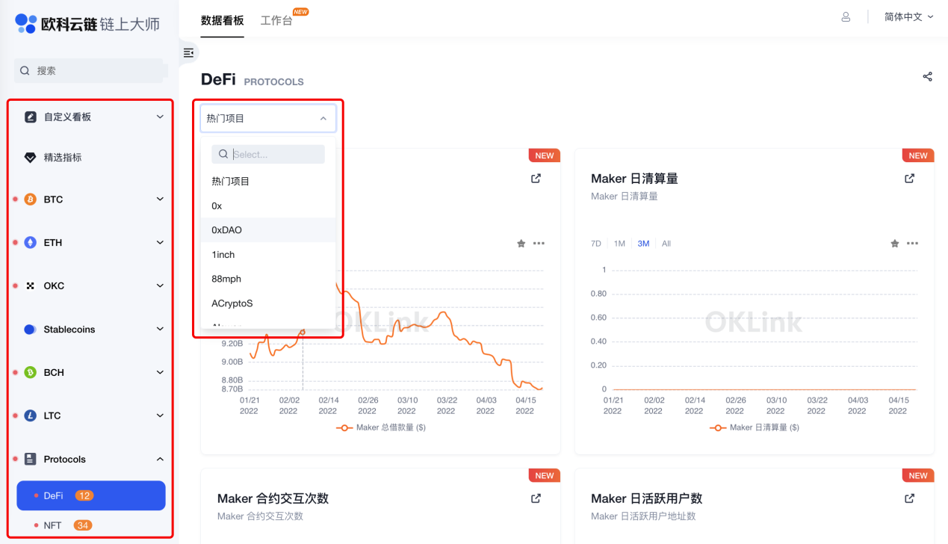
Task: Open Maker 日清算量 chart in new window
Action: coord(909,179)
